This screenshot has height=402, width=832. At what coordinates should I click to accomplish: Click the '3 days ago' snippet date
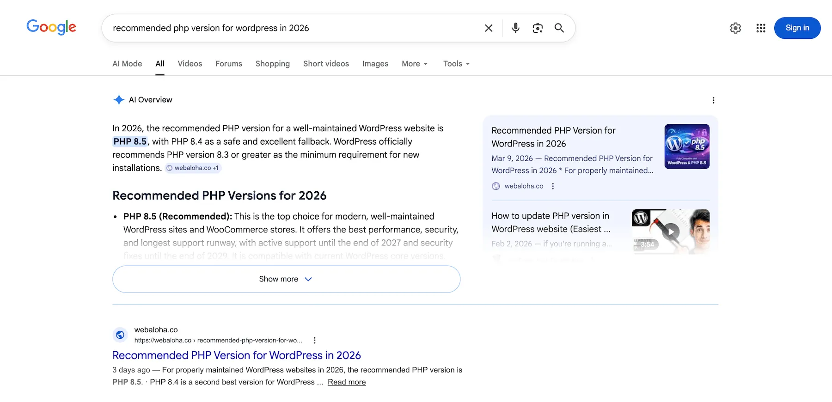(x=131, y=370)
